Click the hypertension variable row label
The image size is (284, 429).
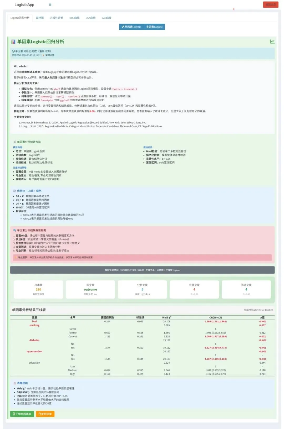(34, 351)
